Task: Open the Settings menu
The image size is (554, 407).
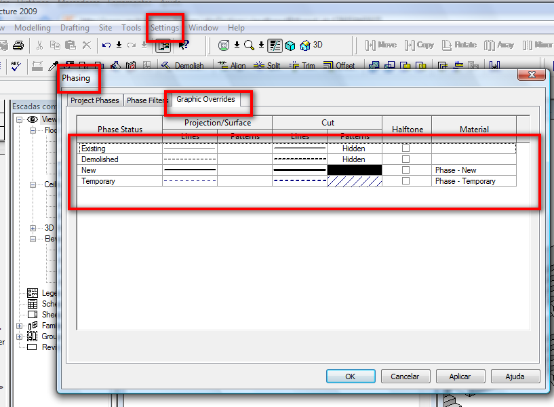Action: tap(165, 28)
